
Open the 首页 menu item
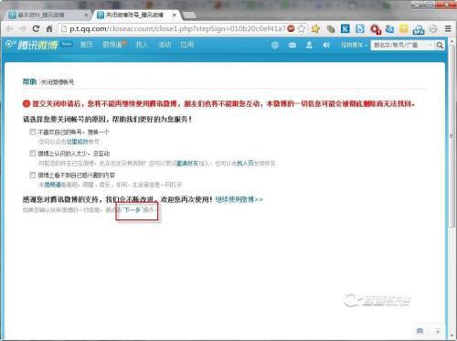(87, 45)
